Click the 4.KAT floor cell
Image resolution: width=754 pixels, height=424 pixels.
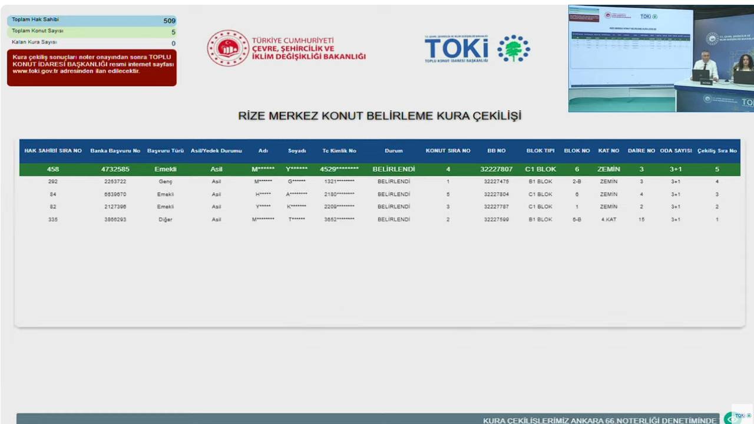click(609, 220)
